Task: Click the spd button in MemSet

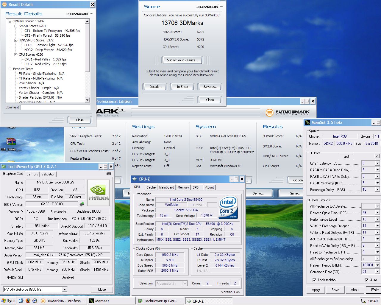Action: [346, 156]
